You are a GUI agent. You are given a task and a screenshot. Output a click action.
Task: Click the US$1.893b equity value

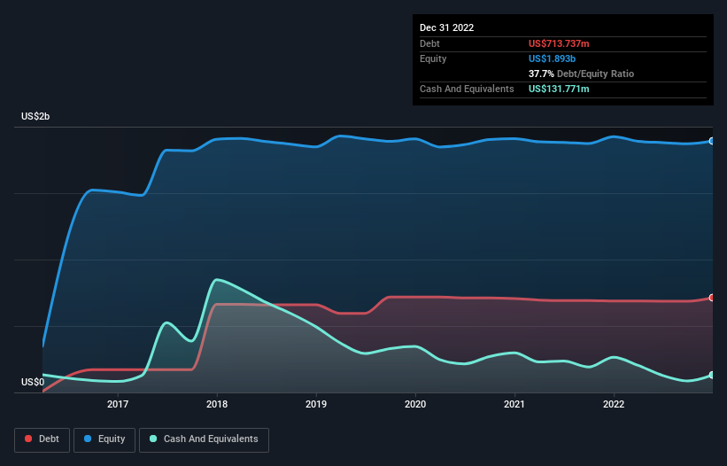pos(552,58)
